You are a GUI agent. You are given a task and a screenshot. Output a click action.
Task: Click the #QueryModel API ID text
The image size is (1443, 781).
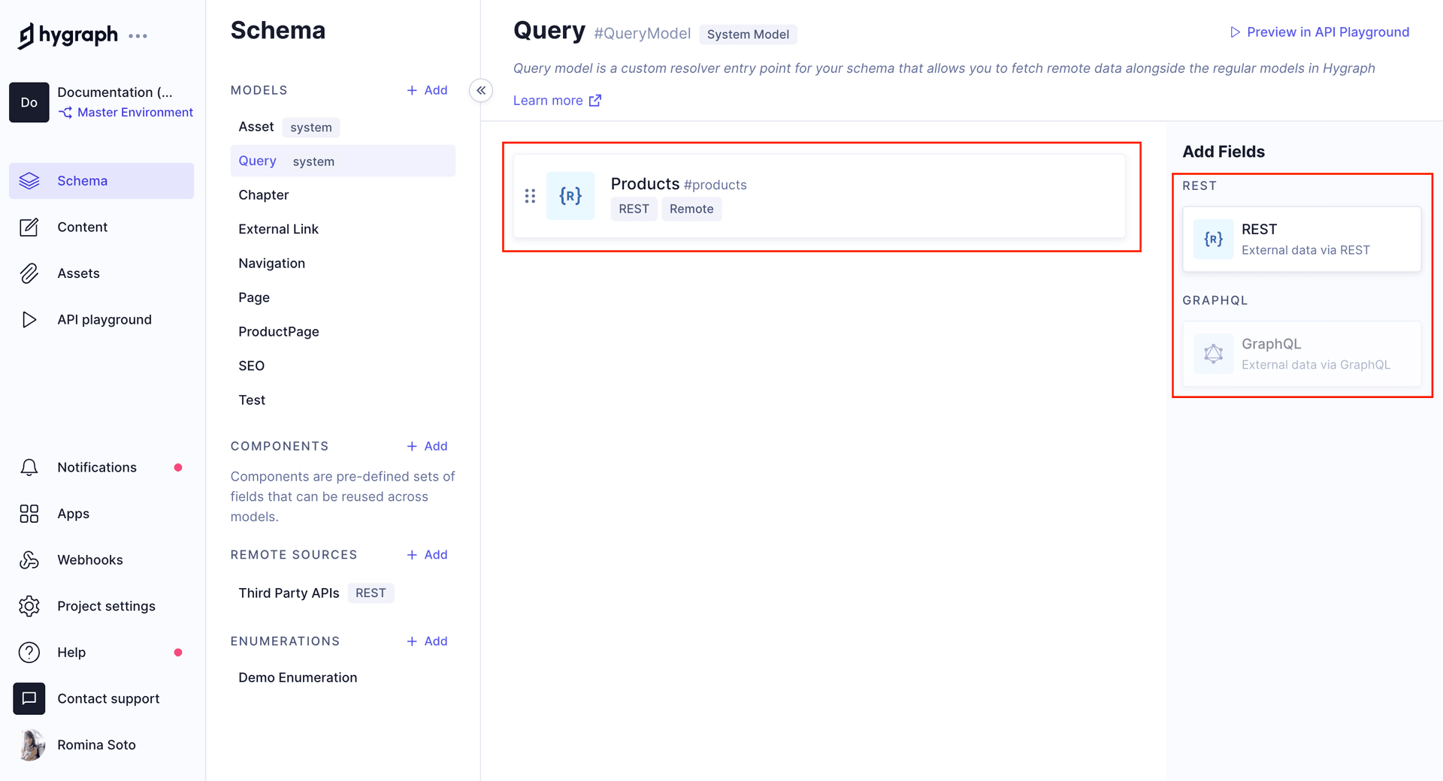[642, 34]
